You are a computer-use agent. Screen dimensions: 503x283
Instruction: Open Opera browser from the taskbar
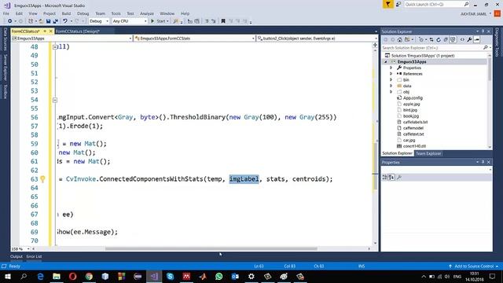click(73, 276)
